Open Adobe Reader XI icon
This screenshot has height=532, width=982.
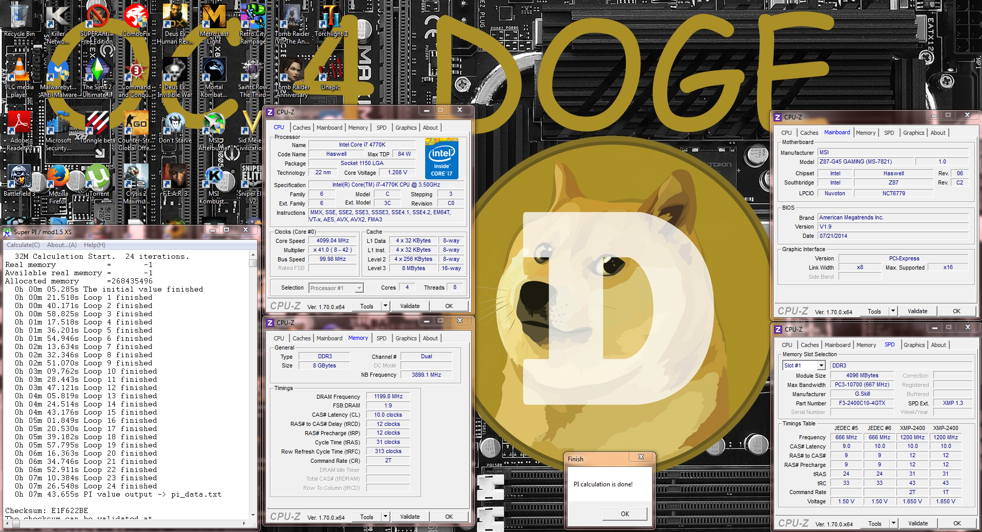(19, 130)
